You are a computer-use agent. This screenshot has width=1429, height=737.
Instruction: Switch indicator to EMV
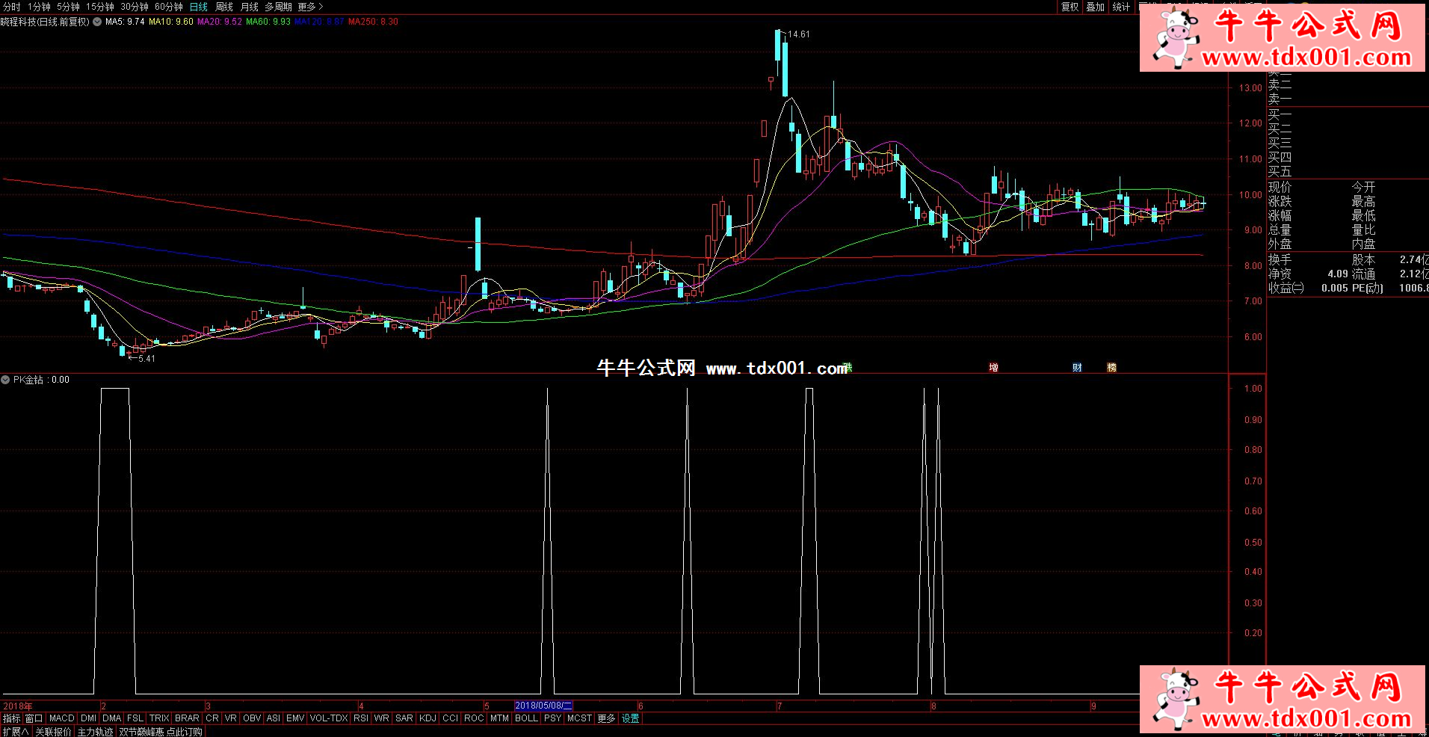(295, 718)
